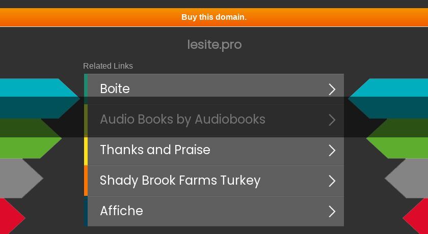
Task: Click the chevron arrow on Affiche row
Action: (332, 212)
